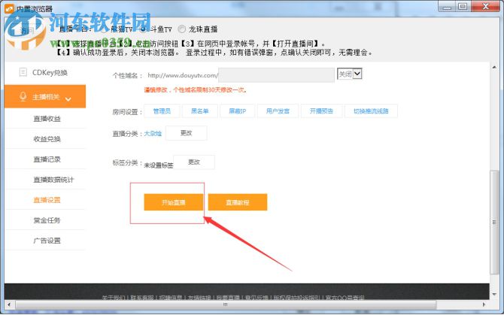Open 赏金任务 sidebar item
Image resolution: width=504 pixels, height=315 pixels.
pyautogui.click(x=47, y=220)
